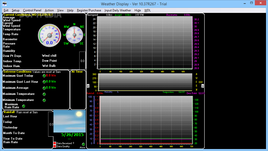Click the sunny sky weather image

coord(70,121)
